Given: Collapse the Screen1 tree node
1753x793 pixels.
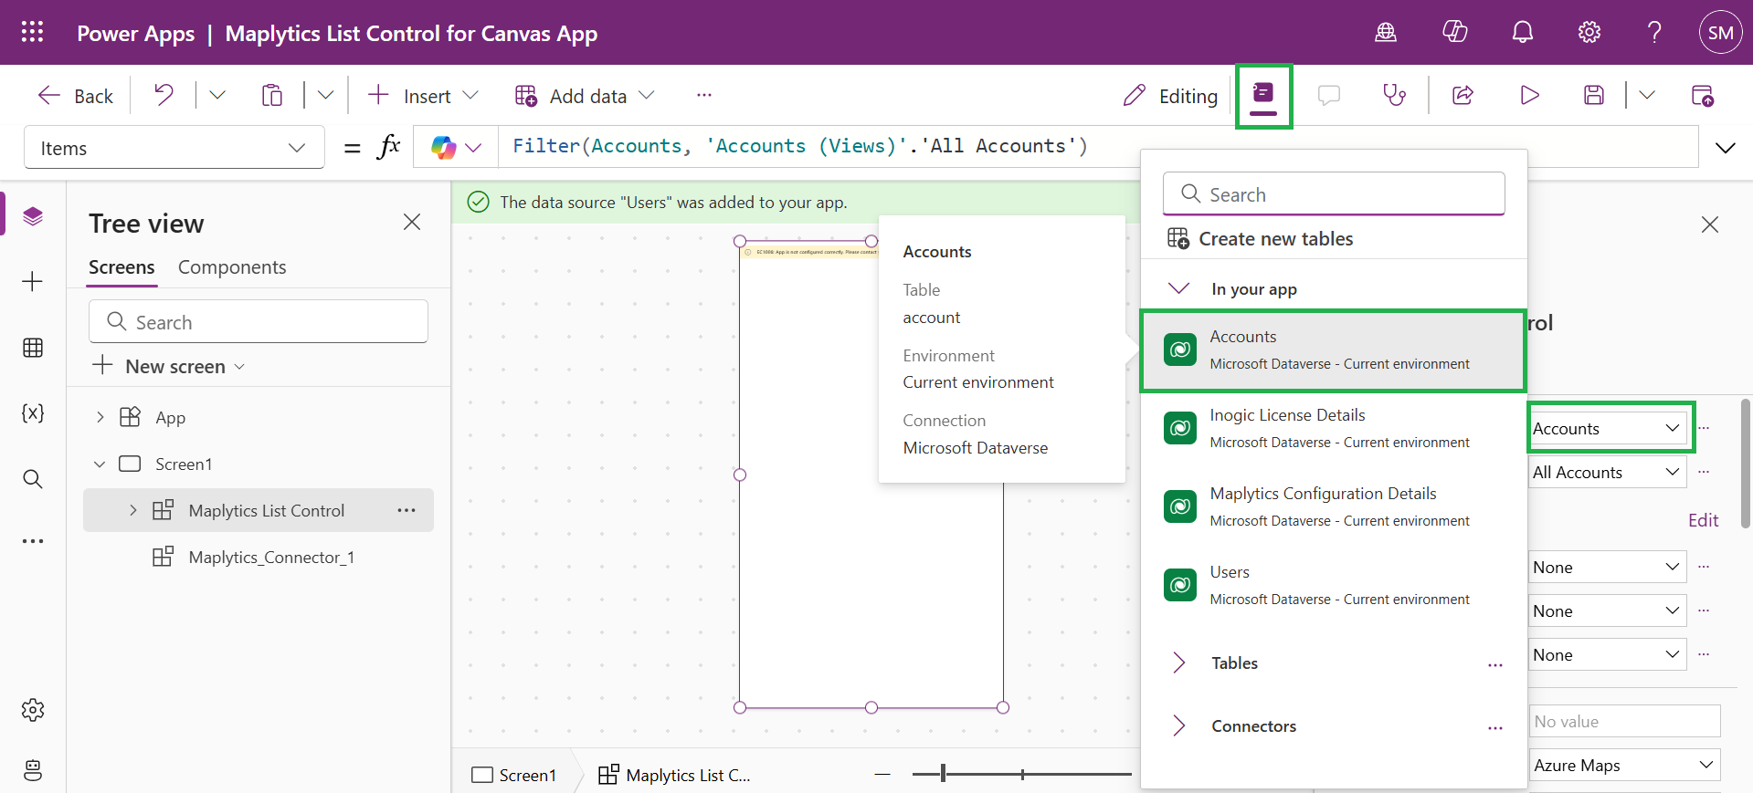Looking at the screenshot, I should click(x=100, y=464).
